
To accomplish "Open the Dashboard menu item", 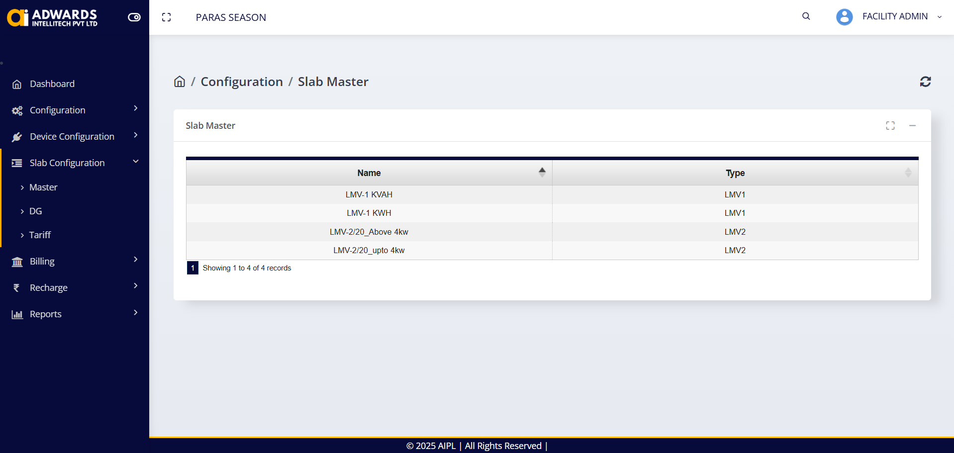I will pos(52,84).
